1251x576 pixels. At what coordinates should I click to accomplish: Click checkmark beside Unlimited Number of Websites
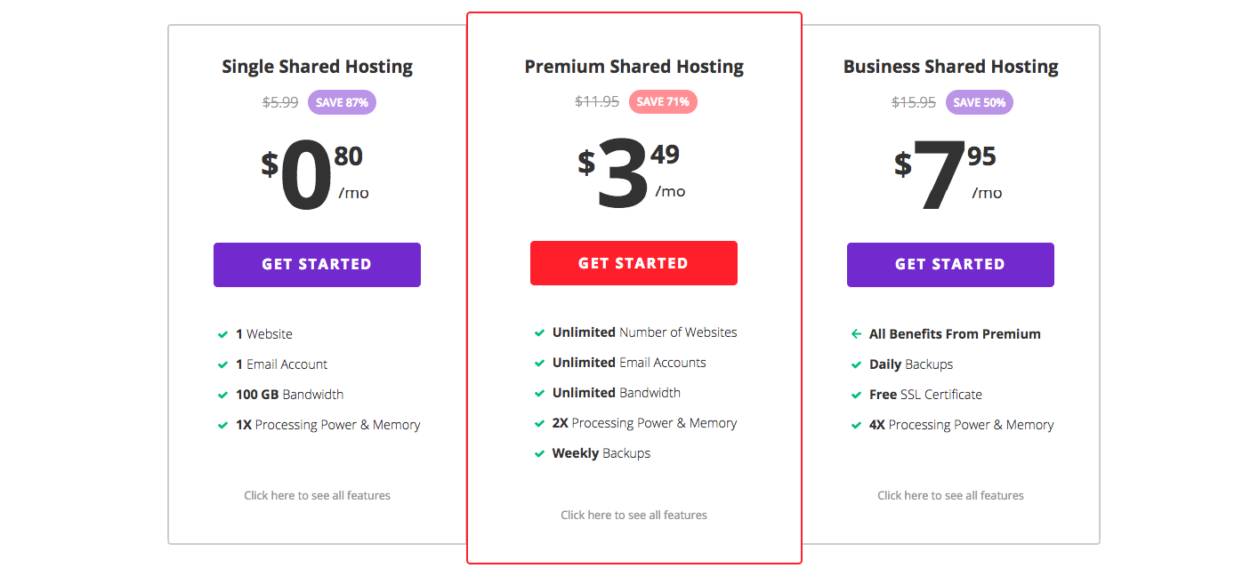coord(539,333)
